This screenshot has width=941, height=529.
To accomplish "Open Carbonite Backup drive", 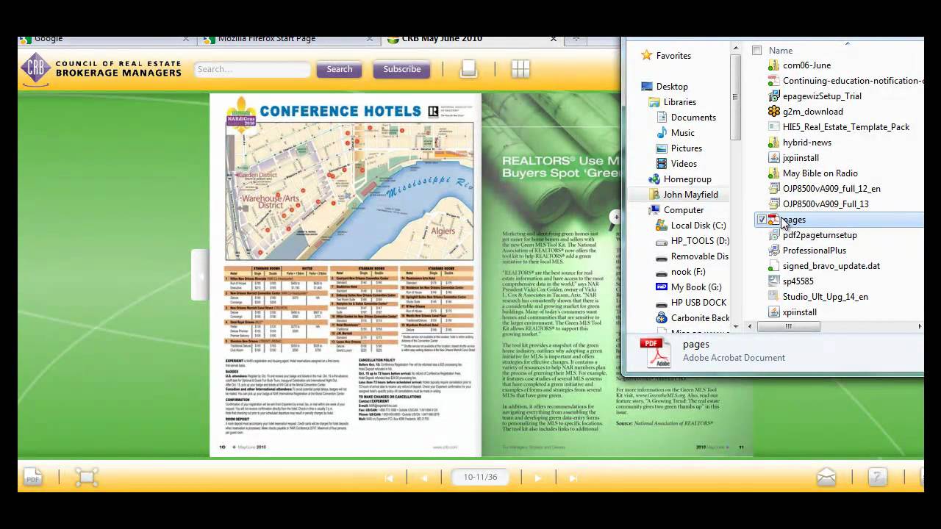I will tap(692, 318).
